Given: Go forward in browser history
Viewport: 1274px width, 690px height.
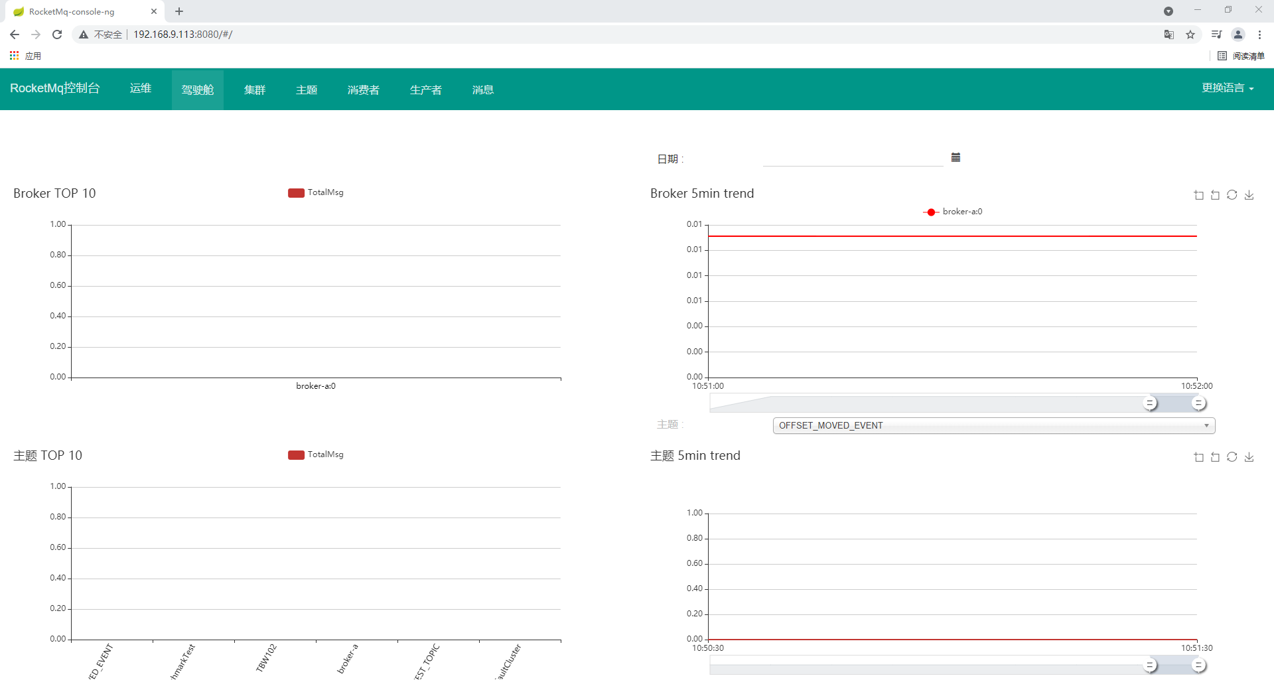Looking at the screenshot, I should (x=36, y=34).
